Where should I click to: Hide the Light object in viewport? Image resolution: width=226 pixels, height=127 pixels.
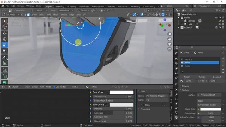[x=220, y=24]
